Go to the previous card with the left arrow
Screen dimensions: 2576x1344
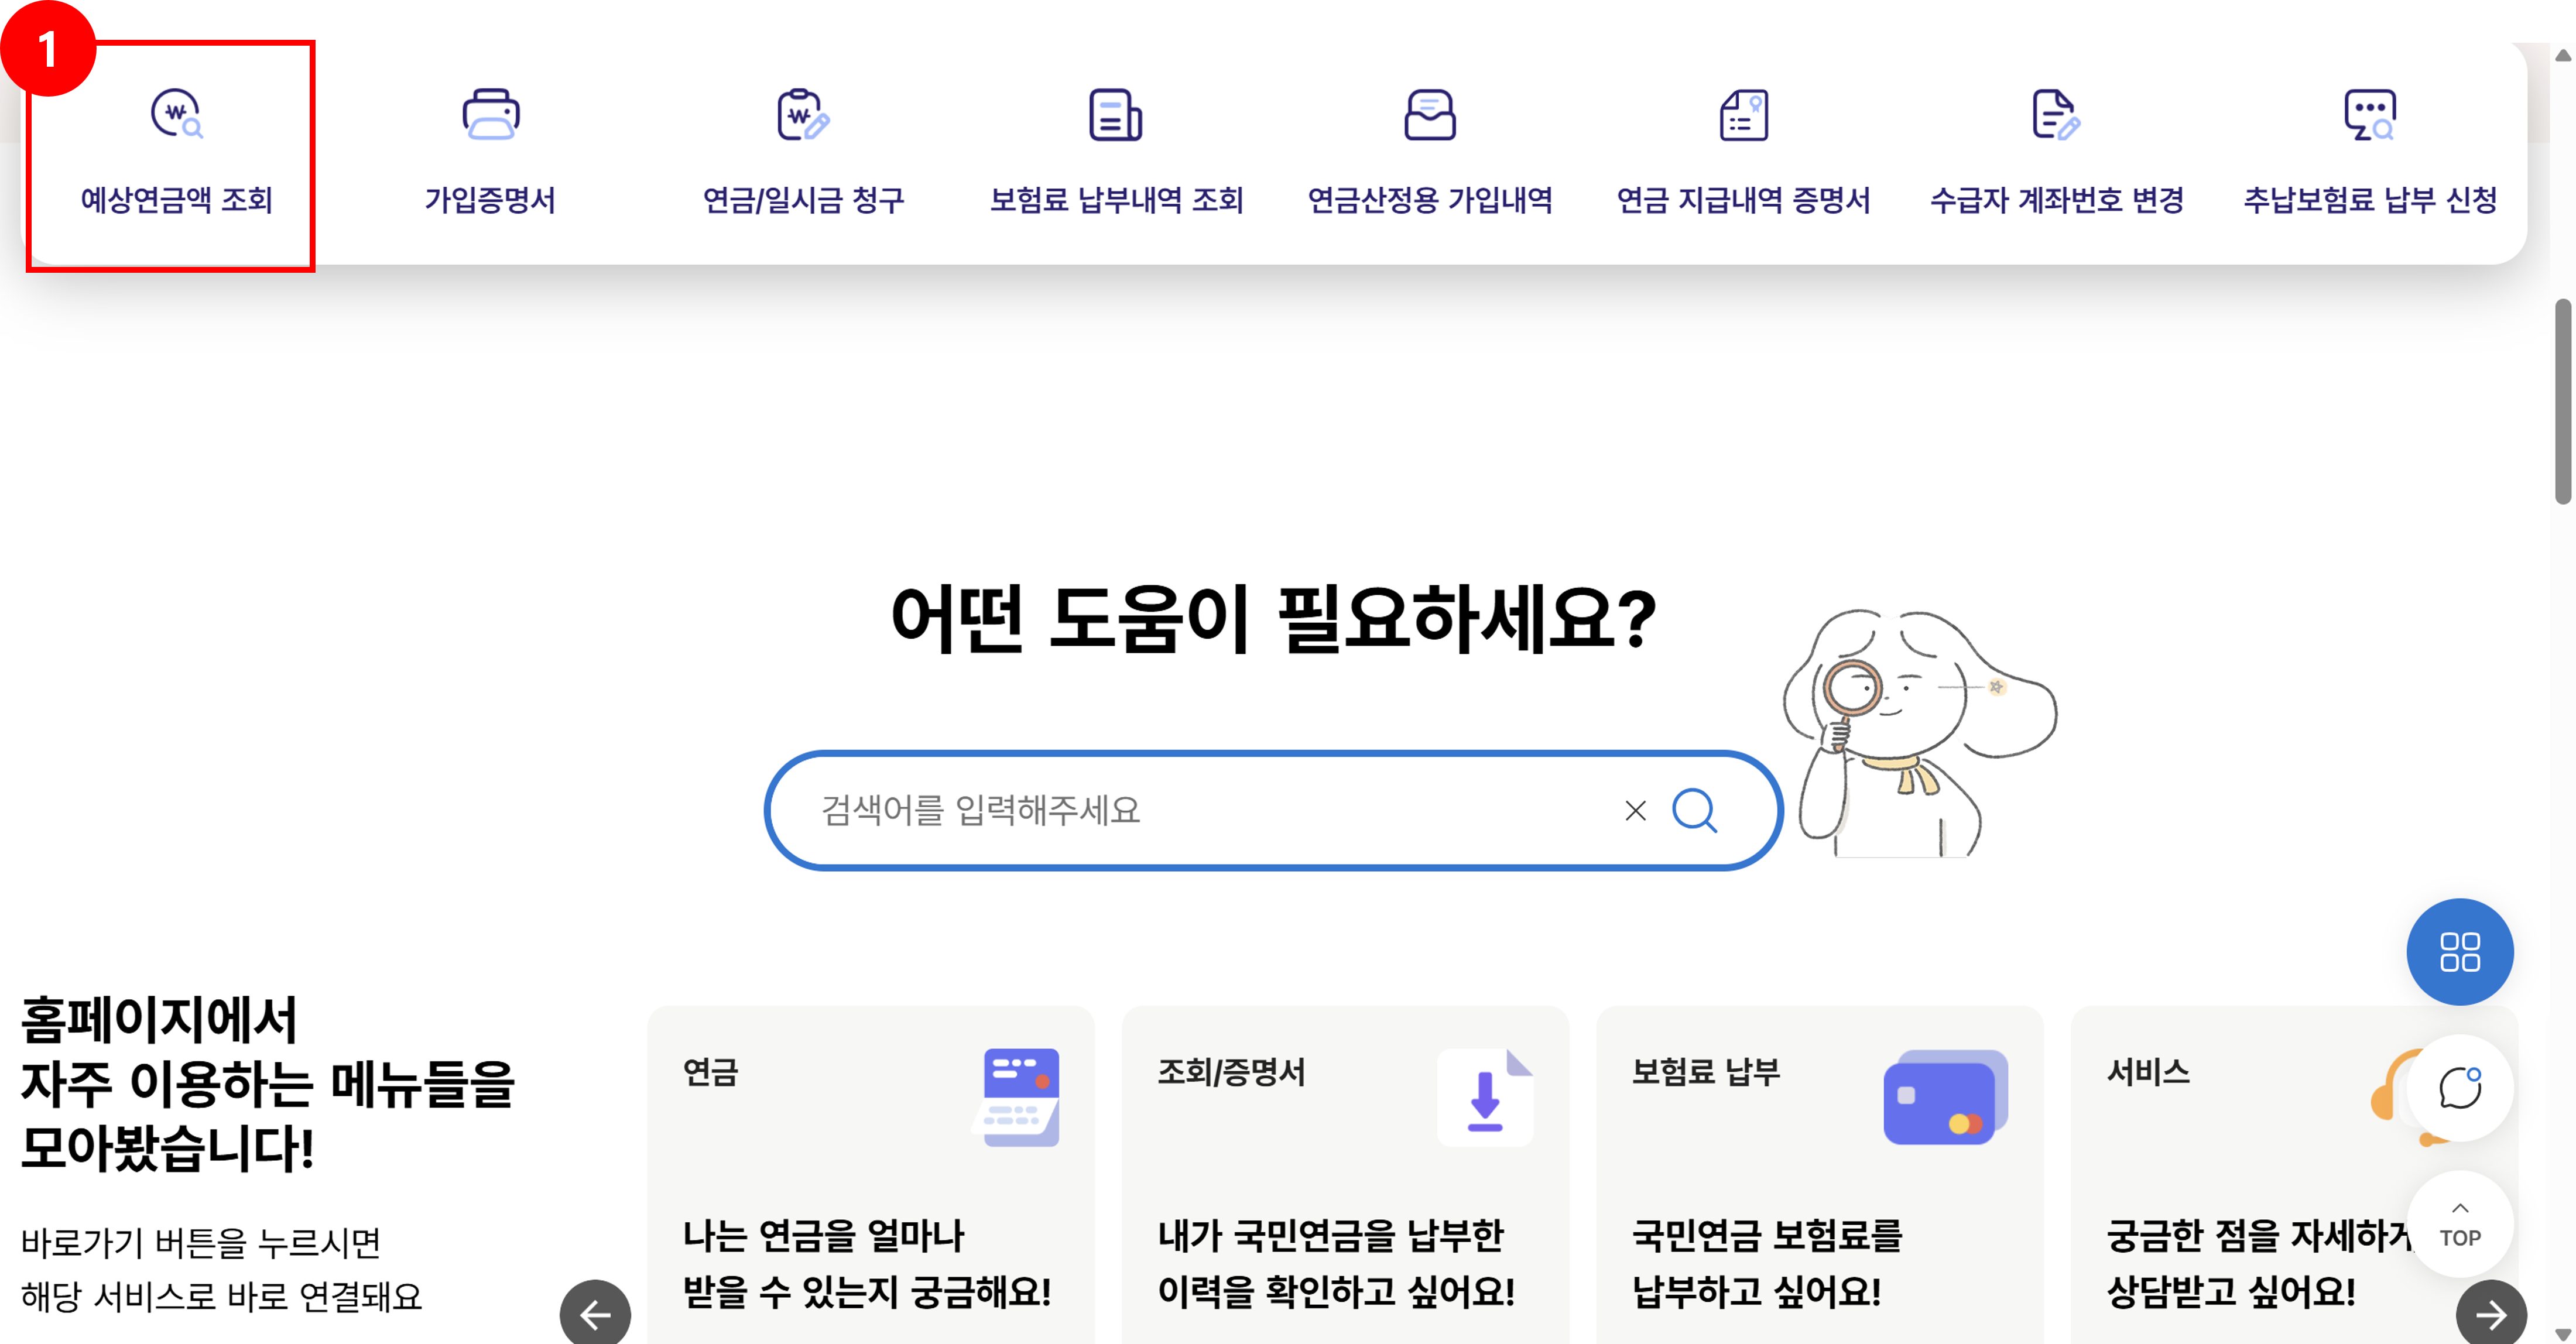pos(595,1314)
